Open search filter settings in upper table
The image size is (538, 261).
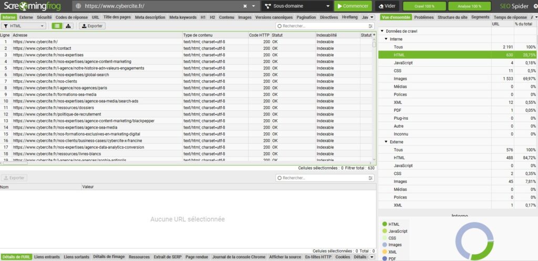[x=370, y=26]
